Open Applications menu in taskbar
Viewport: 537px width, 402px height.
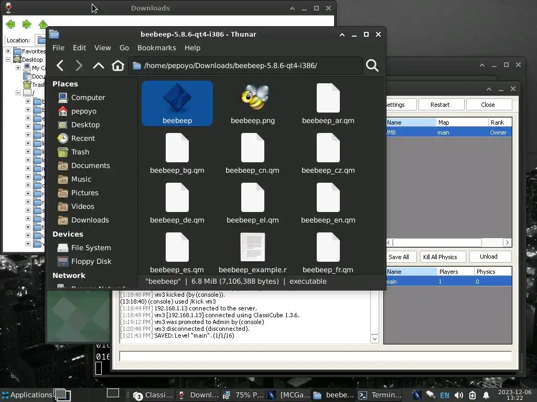tap(27, 395)
